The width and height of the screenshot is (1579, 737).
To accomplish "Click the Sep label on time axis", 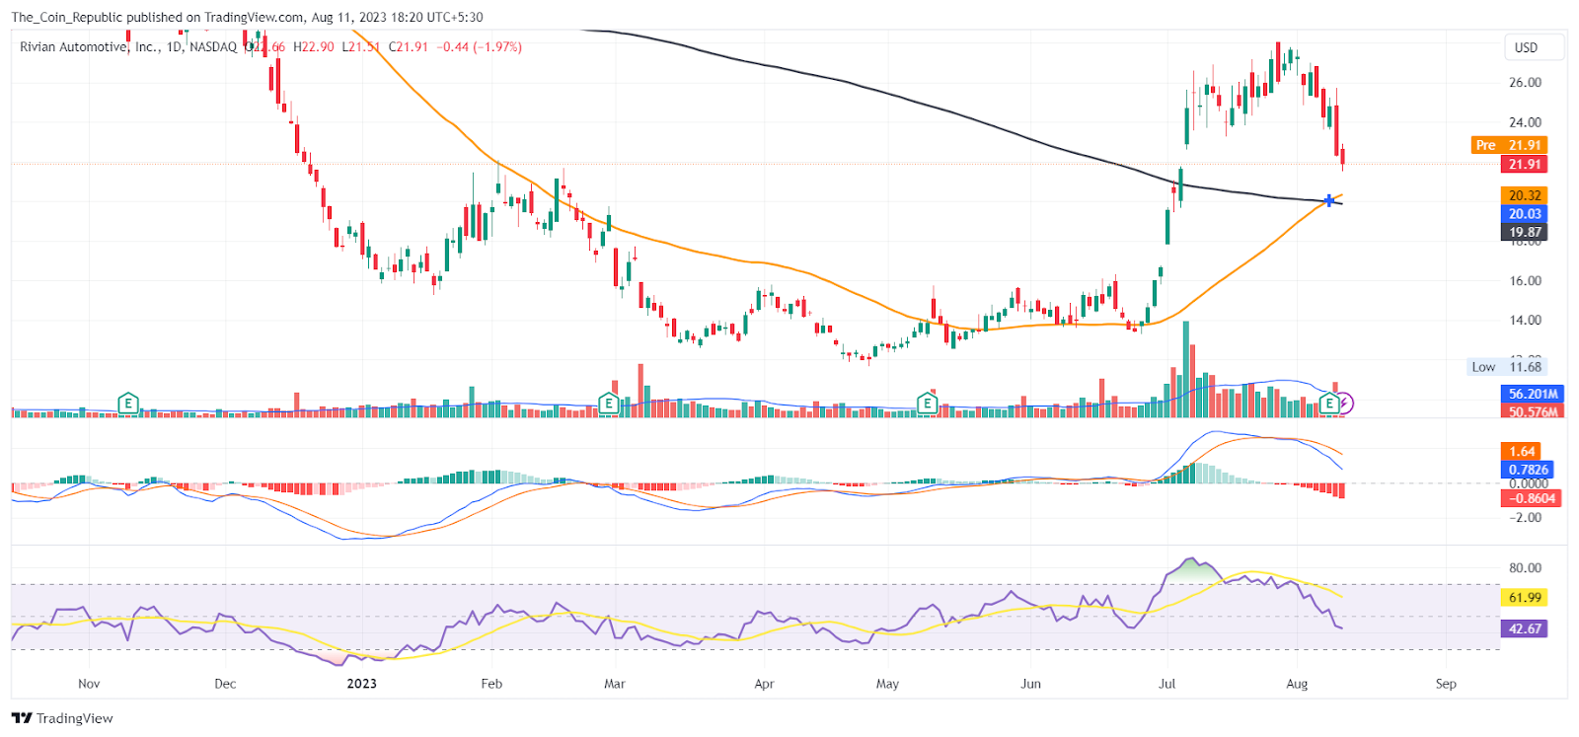I will coord(1446,684).
